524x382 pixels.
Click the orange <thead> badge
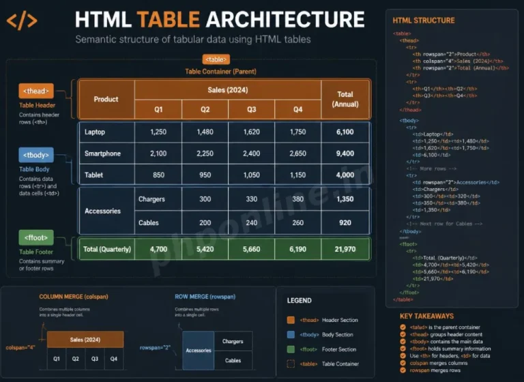click(x=36, y=91)
